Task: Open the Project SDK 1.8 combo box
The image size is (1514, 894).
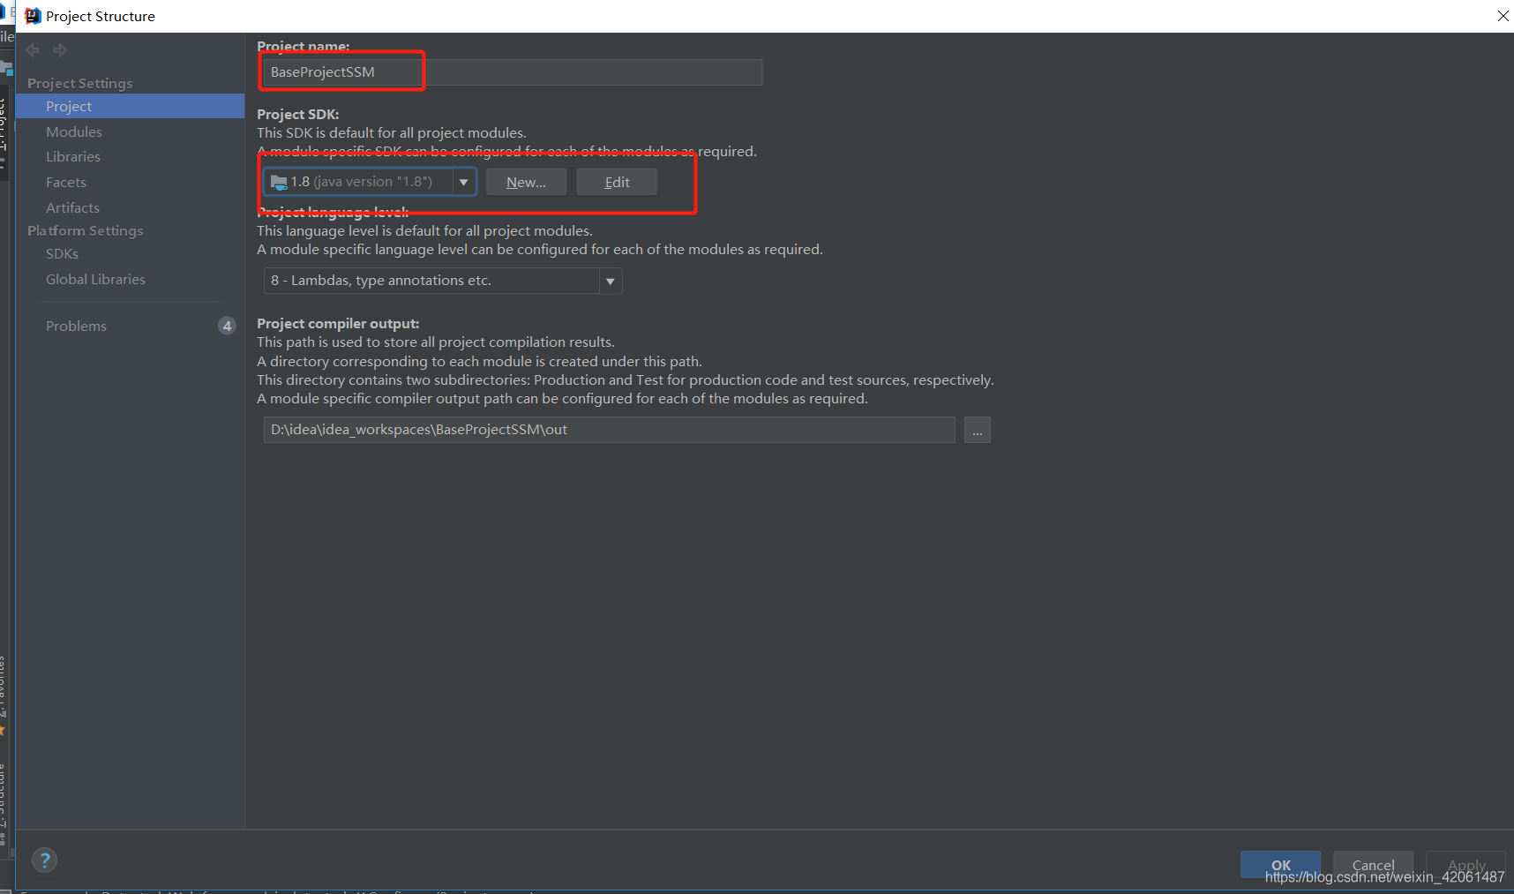Action: (x=370, y=182)
